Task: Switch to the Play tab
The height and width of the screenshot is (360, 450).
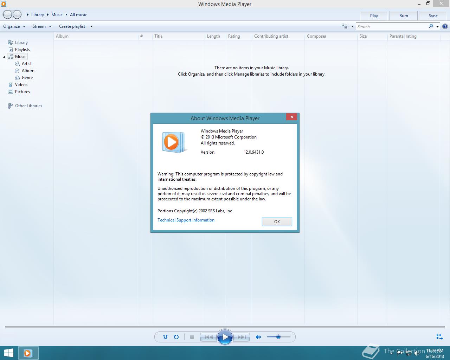Action: click(374, 16)
